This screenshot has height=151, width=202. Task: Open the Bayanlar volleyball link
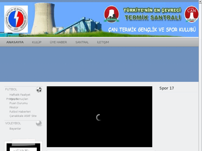pos(15,129)
